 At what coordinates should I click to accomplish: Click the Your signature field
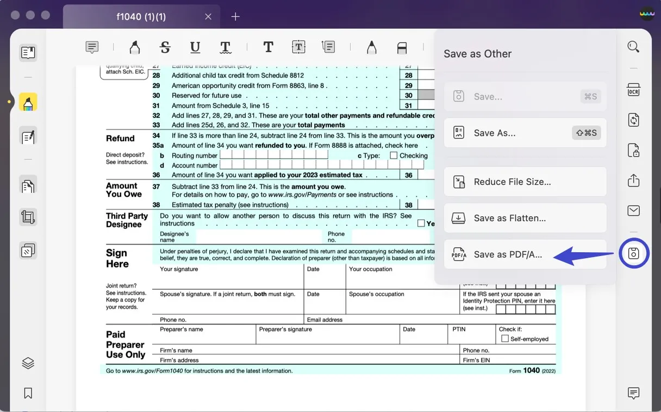point(228,277)
